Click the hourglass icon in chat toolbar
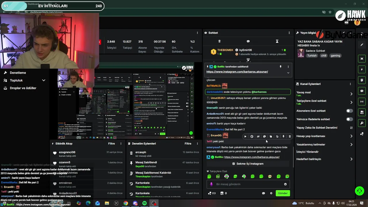 coord(277,41)
